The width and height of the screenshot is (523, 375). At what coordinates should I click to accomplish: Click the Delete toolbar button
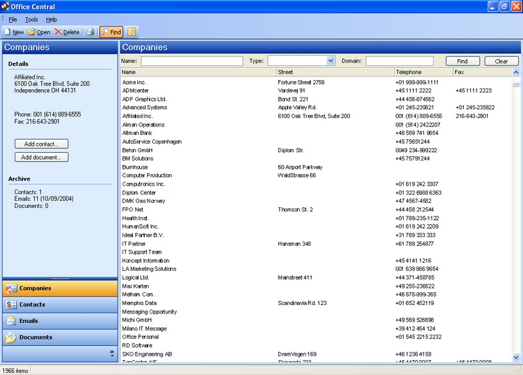(x=67, y=32)
